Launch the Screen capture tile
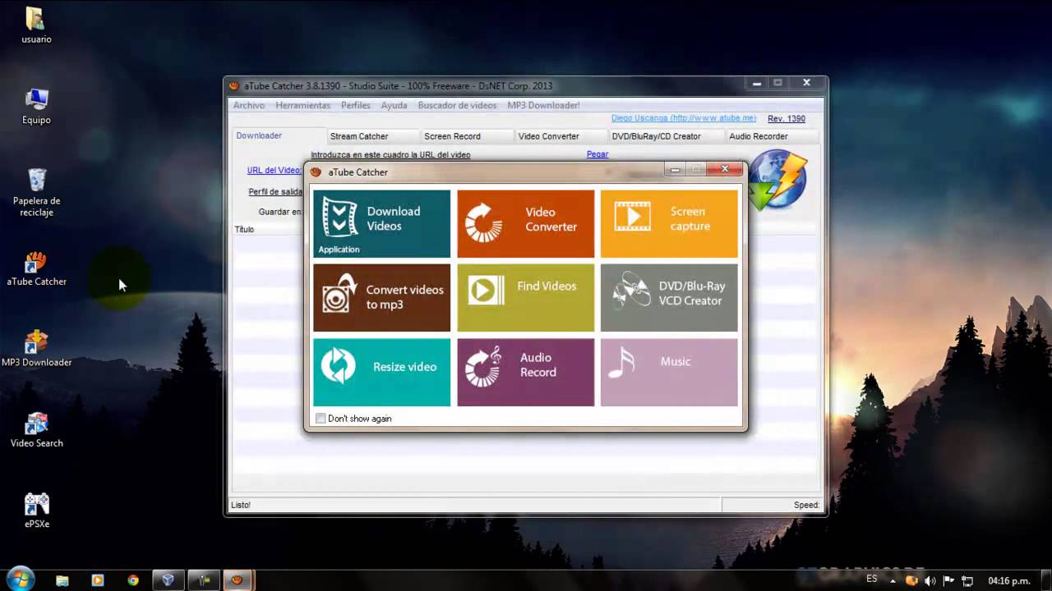The image size is (1052, 591). point(669,223)
